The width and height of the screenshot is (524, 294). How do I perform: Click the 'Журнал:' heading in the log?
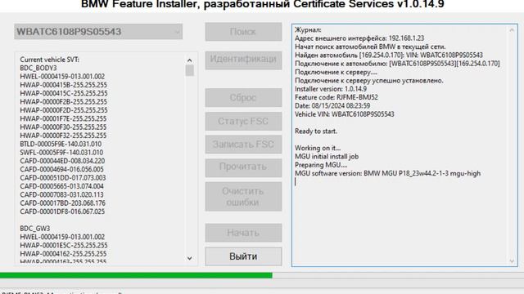pyautogui.click(x=308, y=29)
